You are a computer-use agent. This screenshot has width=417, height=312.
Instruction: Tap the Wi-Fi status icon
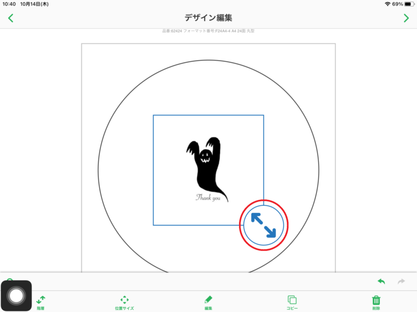point(388,4)
